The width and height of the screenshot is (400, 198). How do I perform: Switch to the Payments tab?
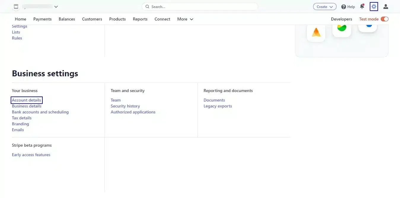(x=42, y=19)
